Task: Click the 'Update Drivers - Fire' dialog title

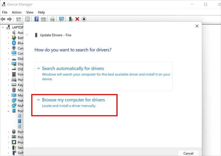Action: [55, 35]
